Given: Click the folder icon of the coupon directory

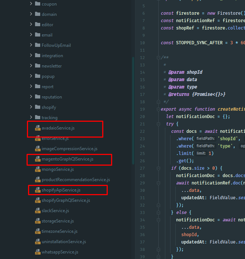Looking at the screenshot, I should 38,4.
